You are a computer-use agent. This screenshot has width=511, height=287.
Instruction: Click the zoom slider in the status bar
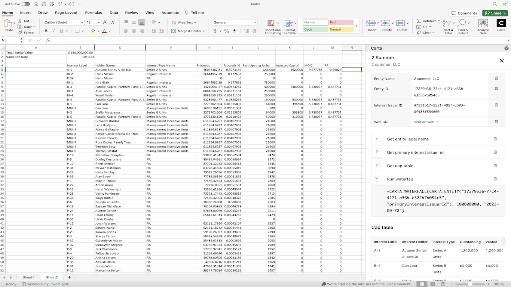(x=470, y=284)
